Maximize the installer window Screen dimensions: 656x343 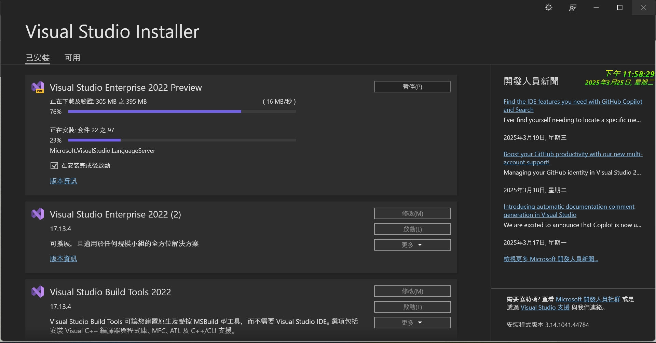pos(620,8)
